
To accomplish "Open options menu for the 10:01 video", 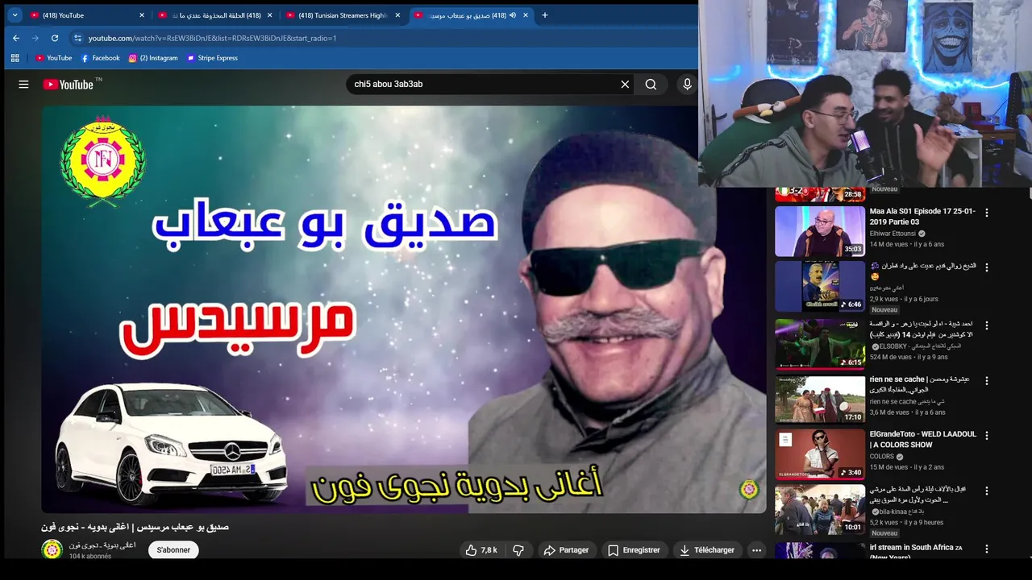I will coord(986,491).
